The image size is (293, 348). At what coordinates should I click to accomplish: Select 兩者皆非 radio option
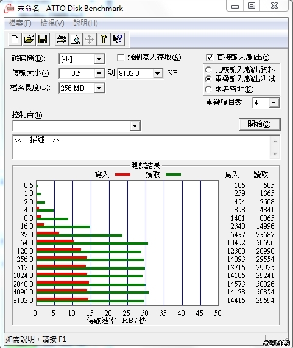208,89
